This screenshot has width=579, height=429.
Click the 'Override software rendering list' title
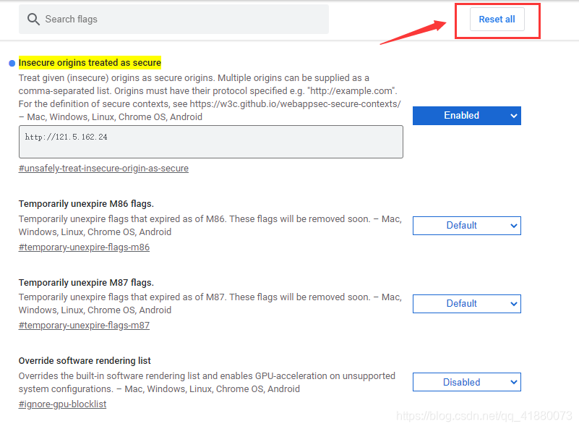85,361
